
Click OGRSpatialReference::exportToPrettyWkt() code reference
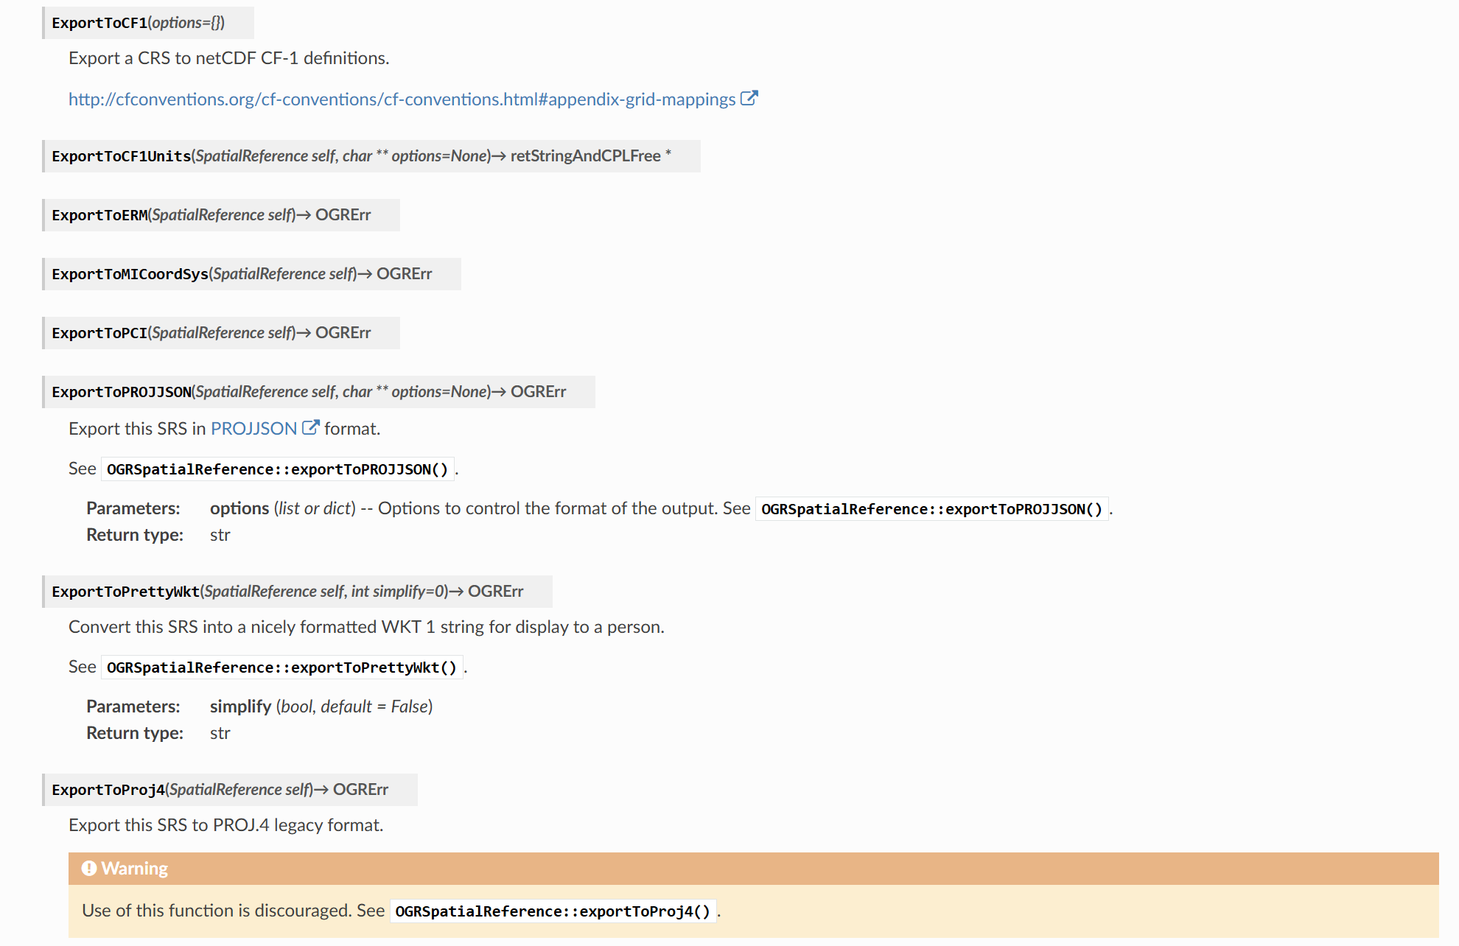[x=282, y=668]
